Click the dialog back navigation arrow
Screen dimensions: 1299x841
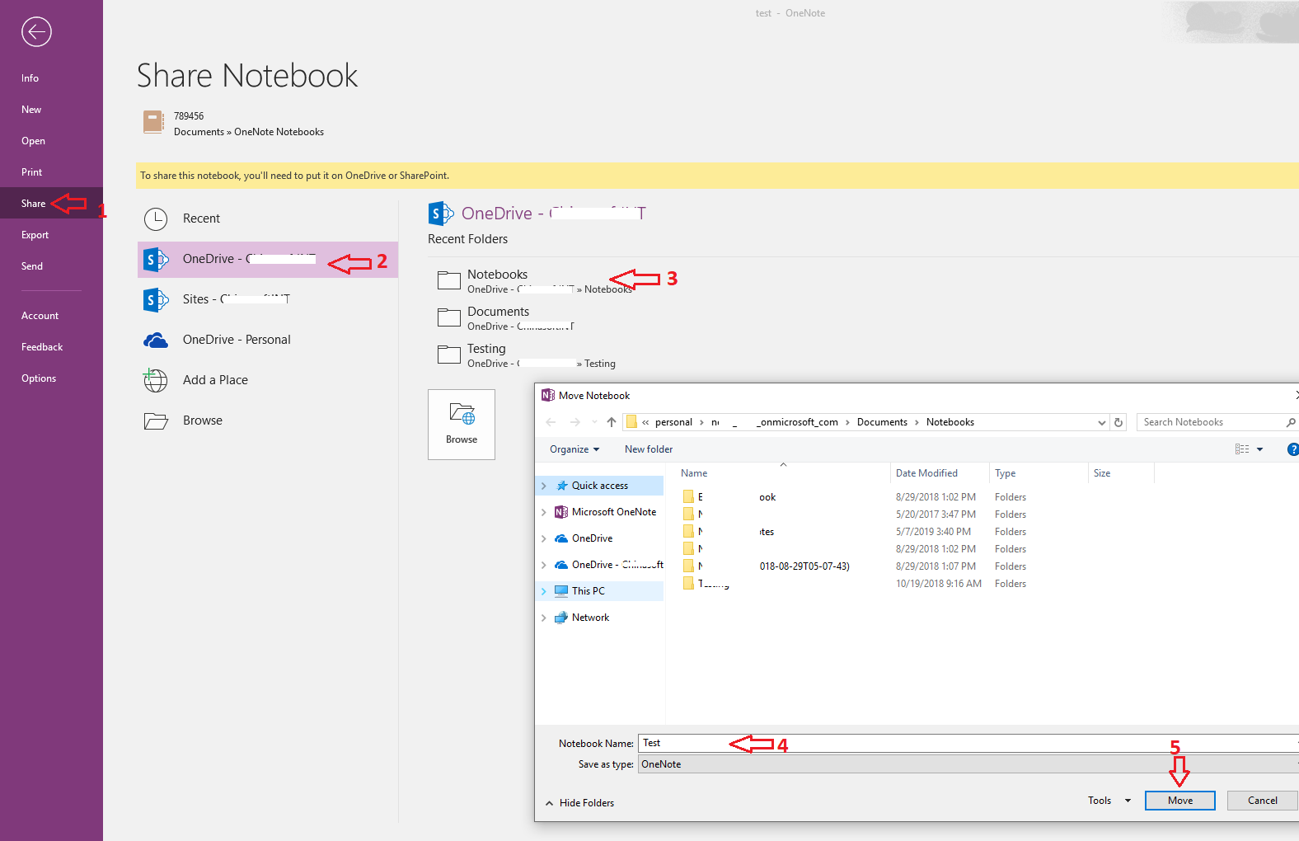point(551,422)
